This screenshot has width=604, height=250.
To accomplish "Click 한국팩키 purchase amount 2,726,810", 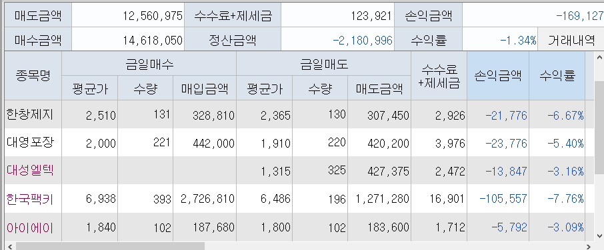I will [x=207, y=199].
